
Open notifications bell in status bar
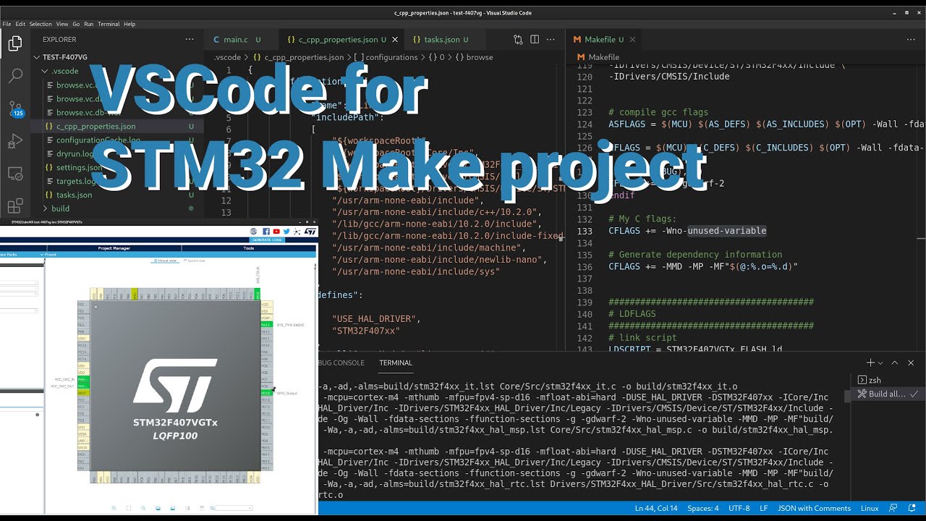click(913, 508)
